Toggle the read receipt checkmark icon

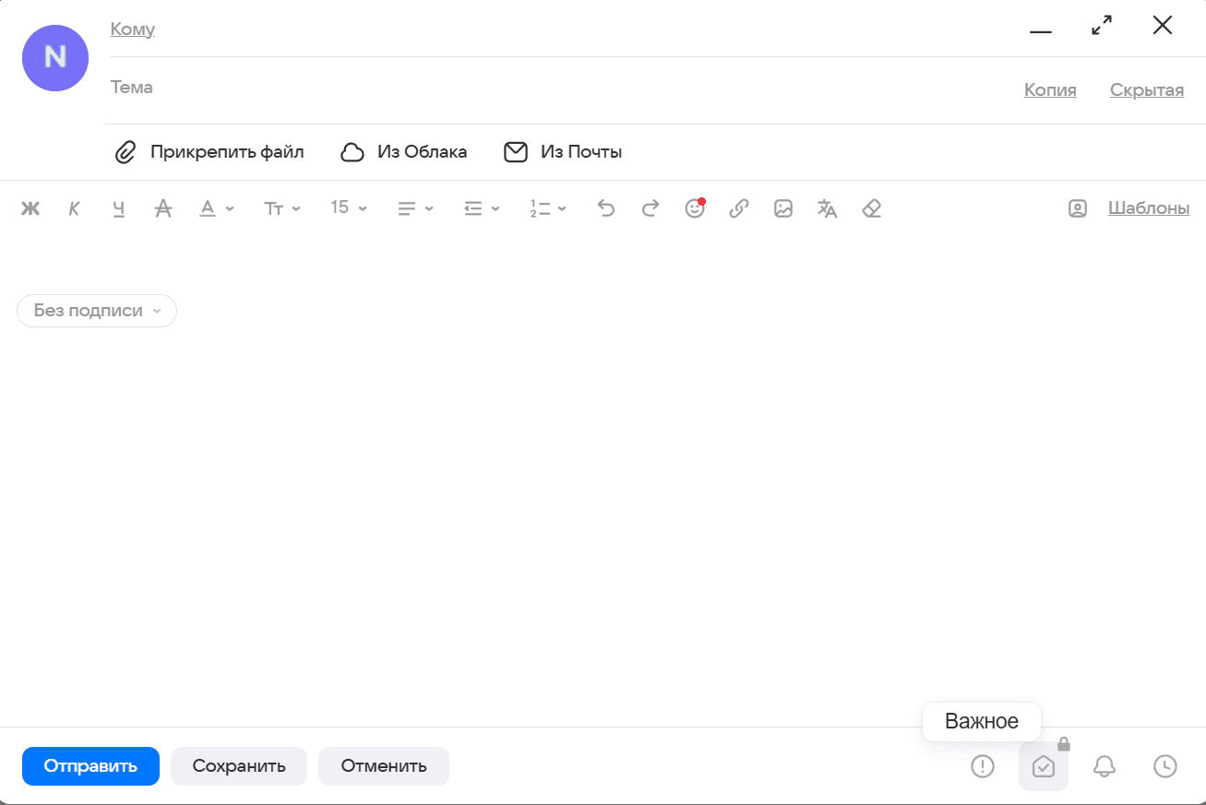pos(1044,766)
